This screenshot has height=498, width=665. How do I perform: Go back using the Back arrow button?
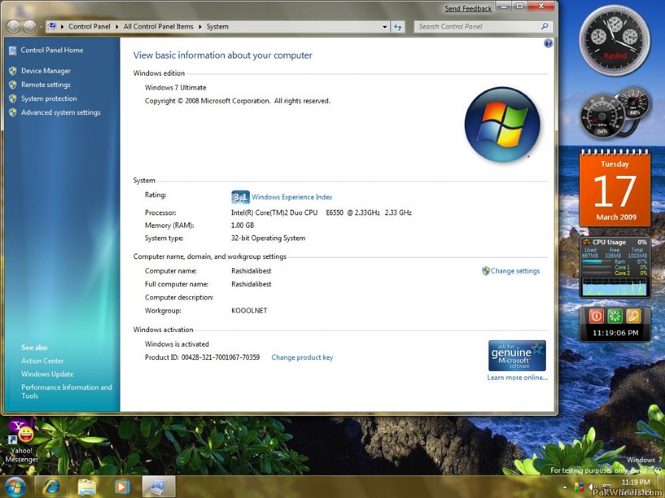[x=13, y=27]
